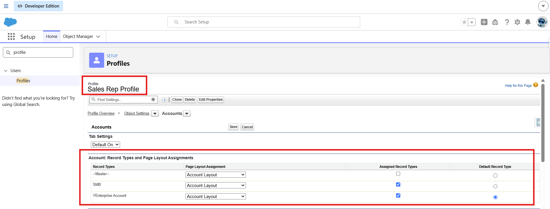This screenshot has width=550, height=209.
Task: Click the Assigned Record Types column header
Action: click(x=398, y=167)
